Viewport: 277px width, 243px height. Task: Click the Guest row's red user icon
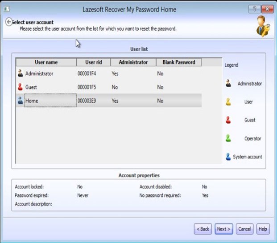pyautogui.click(x=21, y=87)
